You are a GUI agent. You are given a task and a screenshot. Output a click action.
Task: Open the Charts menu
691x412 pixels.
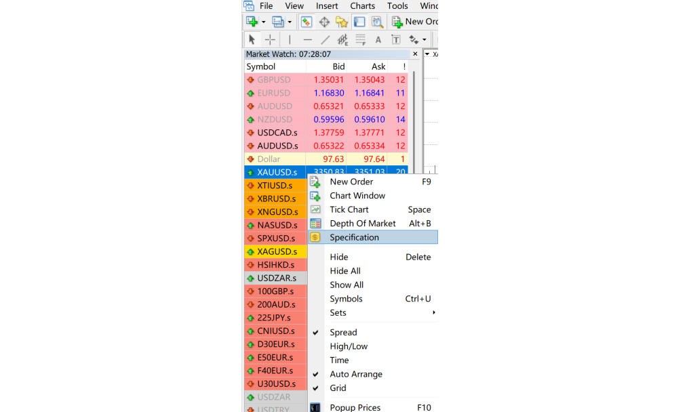coord(362,5)
